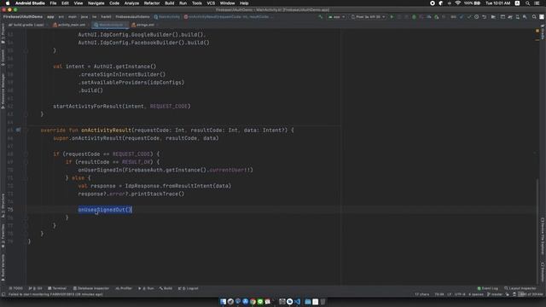Open the master Git branch popup
This screenshot has height=307, width=546.
495,294
